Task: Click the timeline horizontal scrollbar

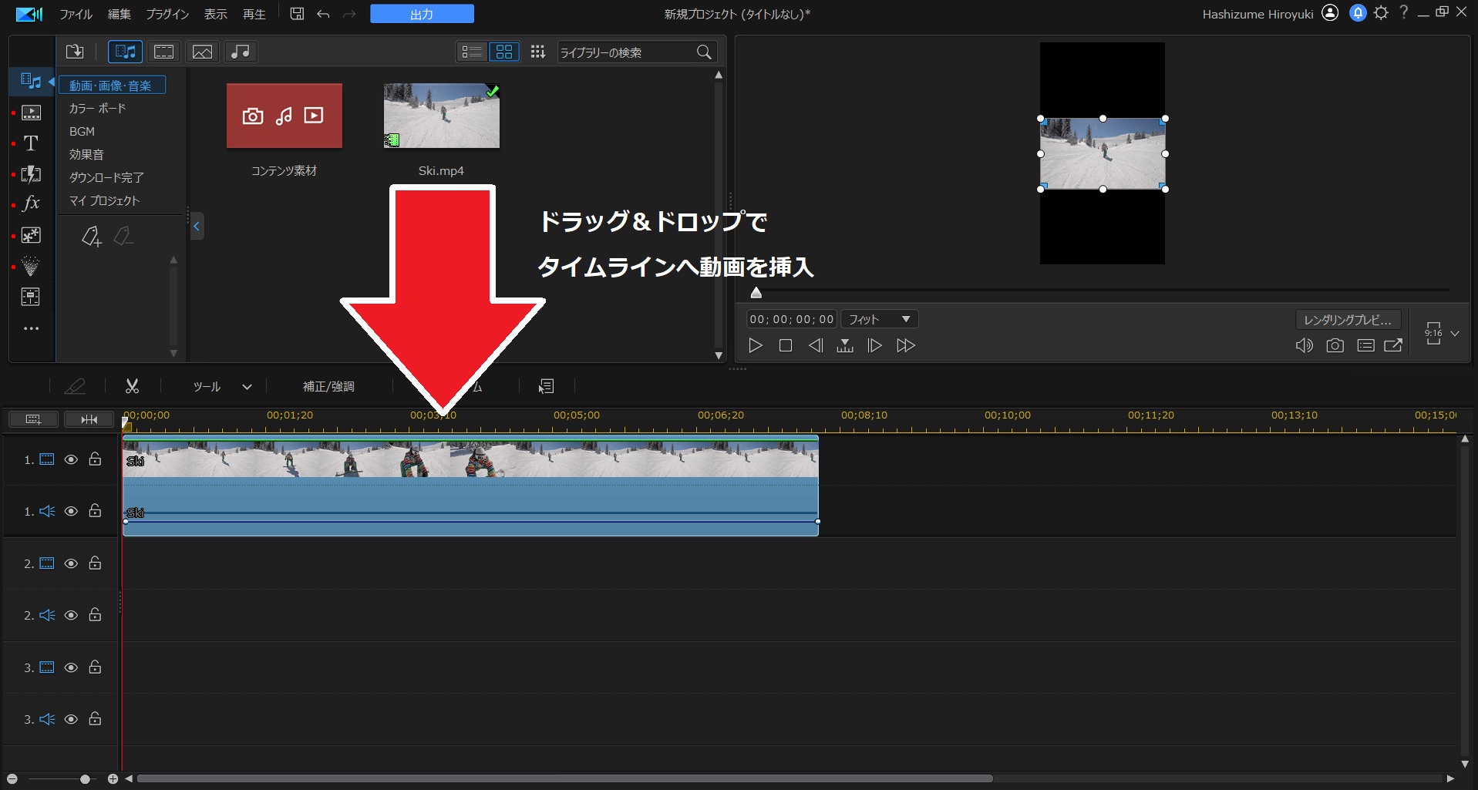Action: 564,778
